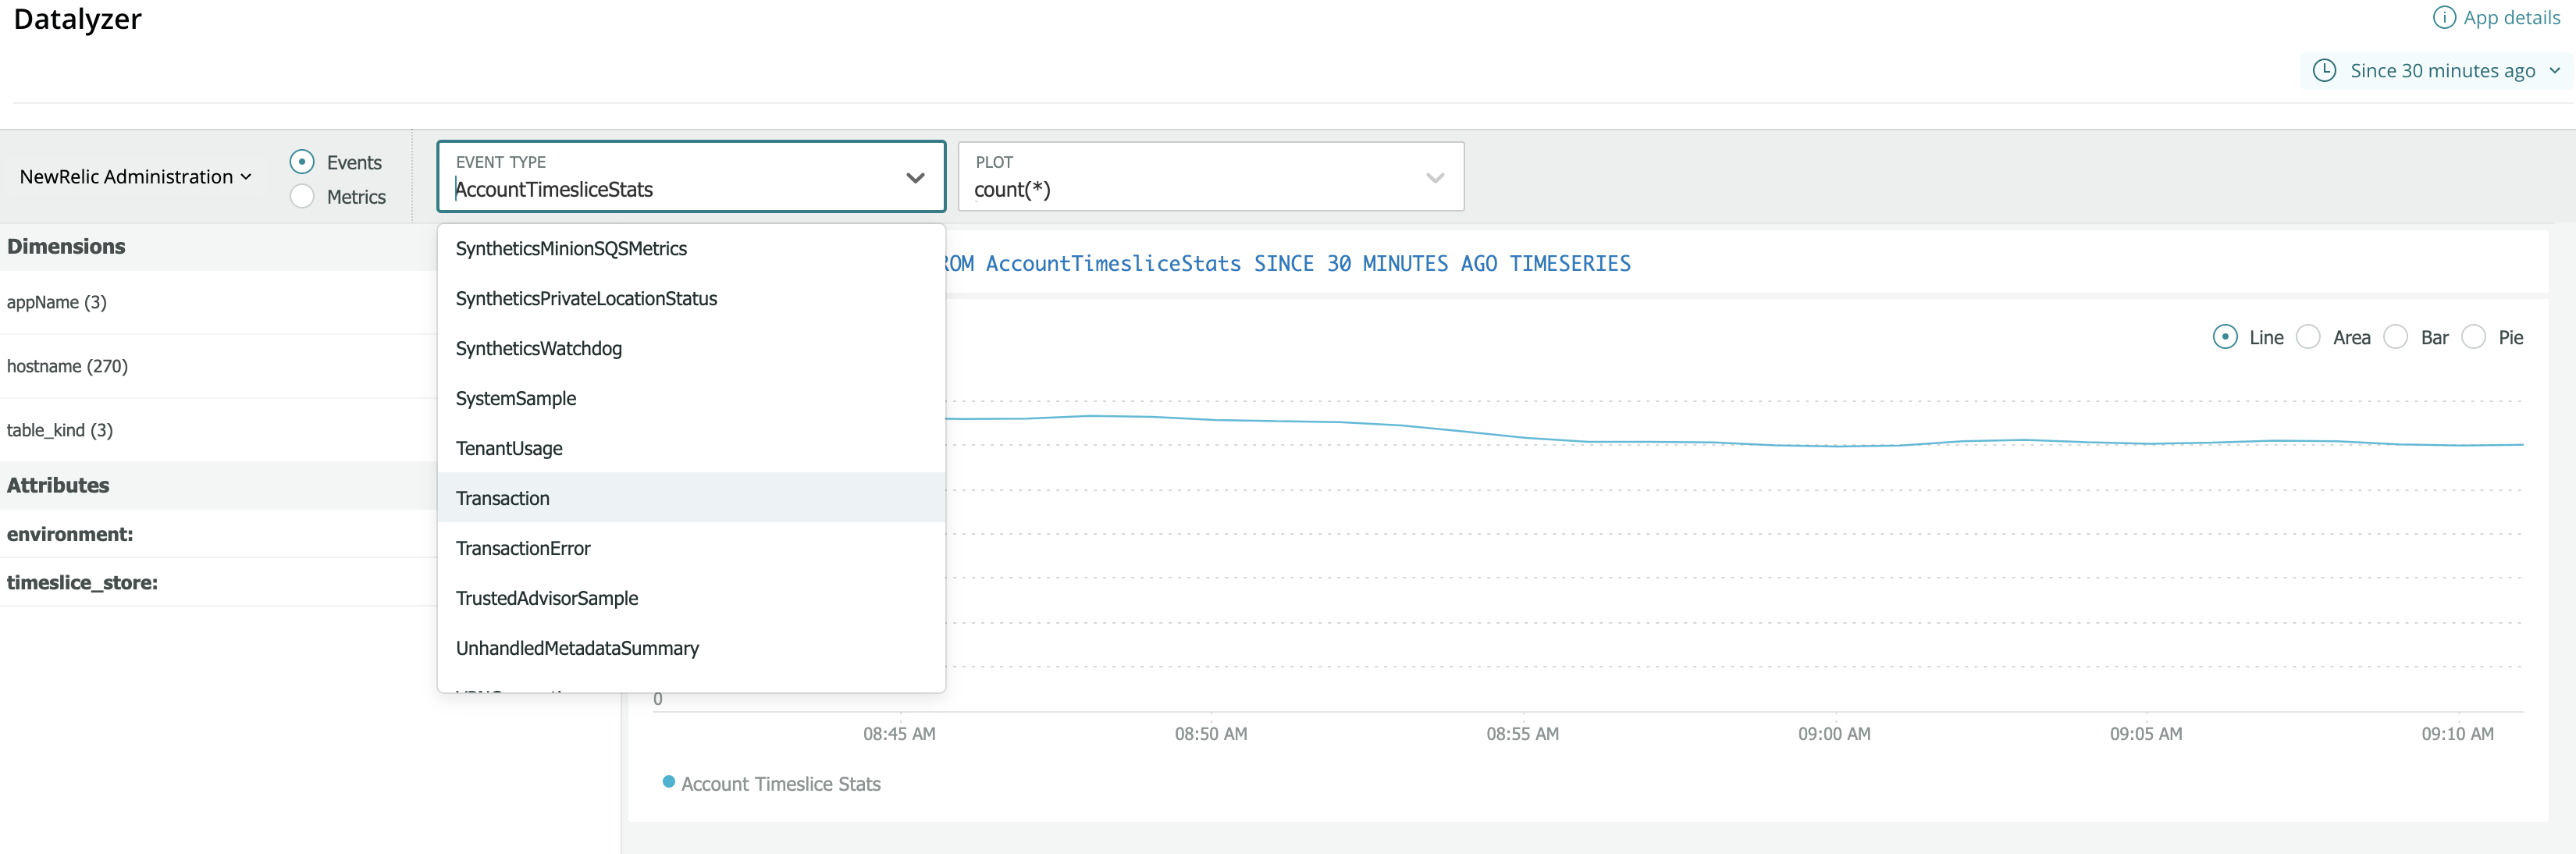Switch chart to Area type
The height and width of the screenshot is (854, 2576).
[2308, 337]
